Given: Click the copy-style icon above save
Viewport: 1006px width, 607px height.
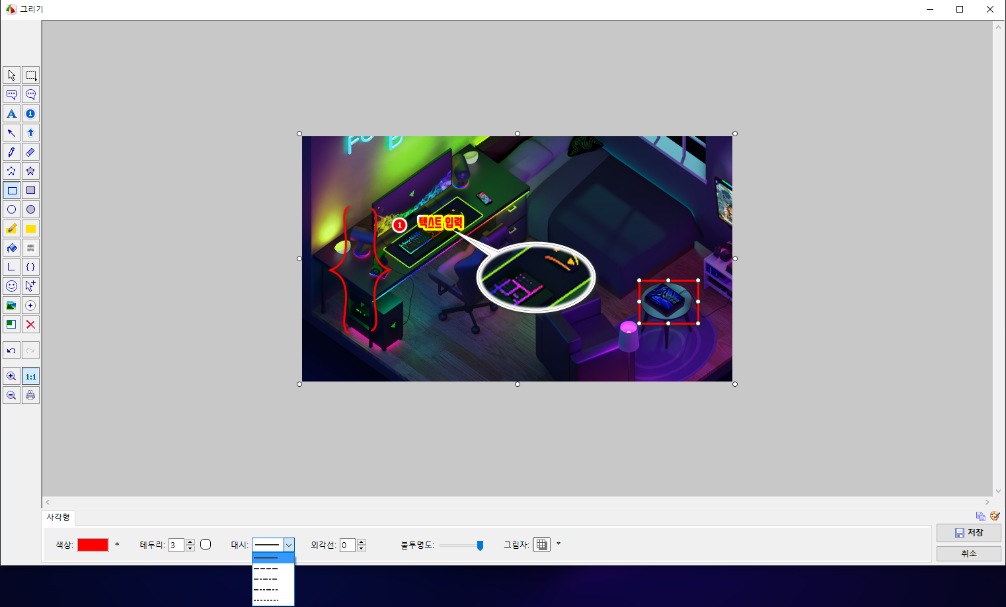Looking at the screenshot, I should [981, 516].
